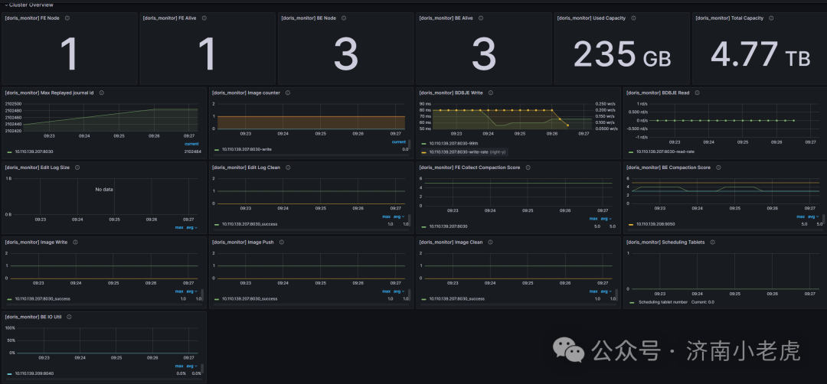Show info tooltip for BDBJE Read panel

697,93
